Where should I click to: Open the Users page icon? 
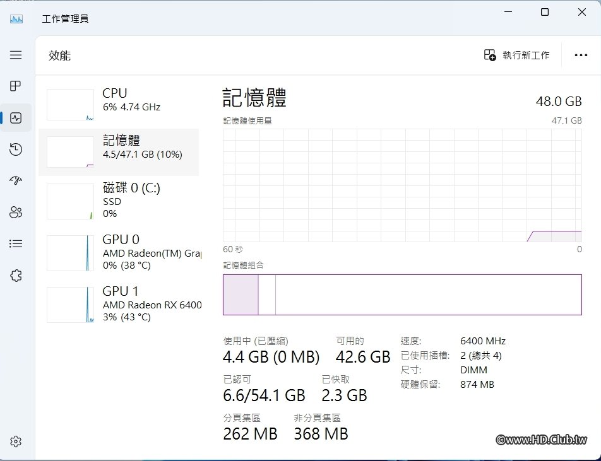coord(16,213)
